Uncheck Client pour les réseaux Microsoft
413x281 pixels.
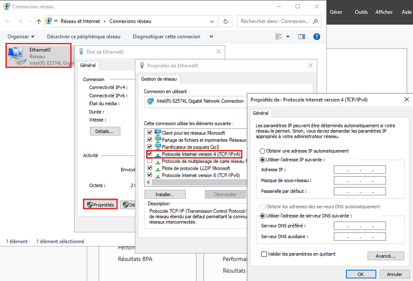[150, 133]
